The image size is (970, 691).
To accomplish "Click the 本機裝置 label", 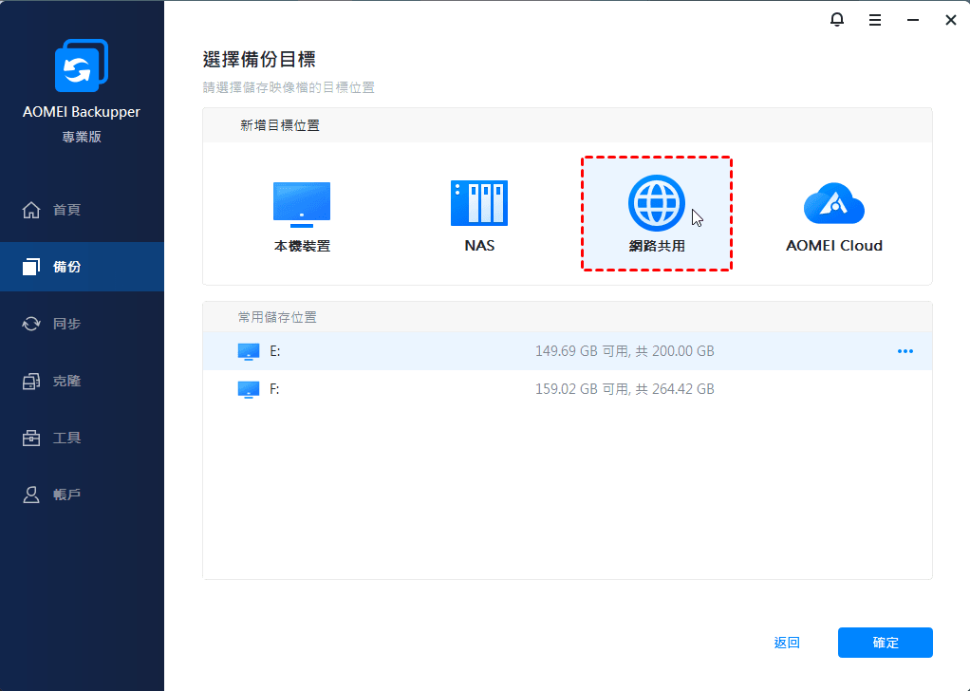I will coord(302,246).
